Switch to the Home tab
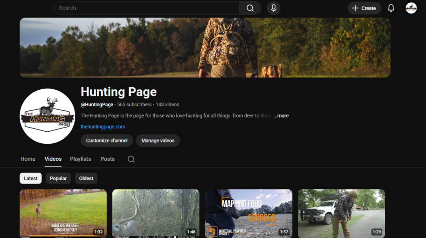426x238 pixels. 28,159
